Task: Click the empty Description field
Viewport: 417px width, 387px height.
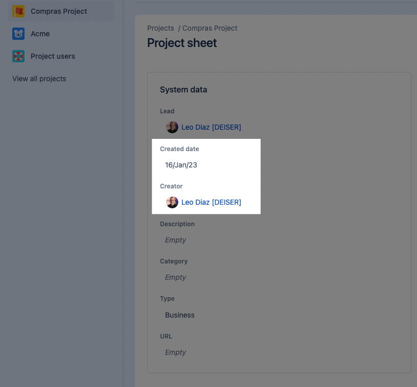Action: pos(175,240)
